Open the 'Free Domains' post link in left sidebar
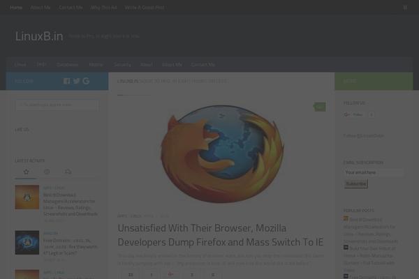This screenshot has width=419, height=279. (71, 246)
